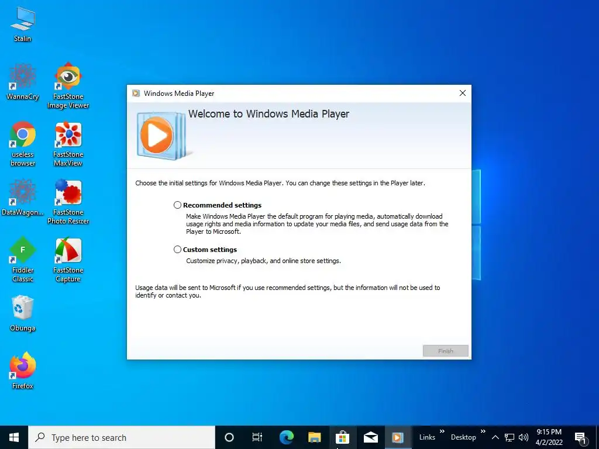This screenshot has height=449, width=599.
Task: Open Microsoft Store from the taskbar
Action: (x=343, y=437)
